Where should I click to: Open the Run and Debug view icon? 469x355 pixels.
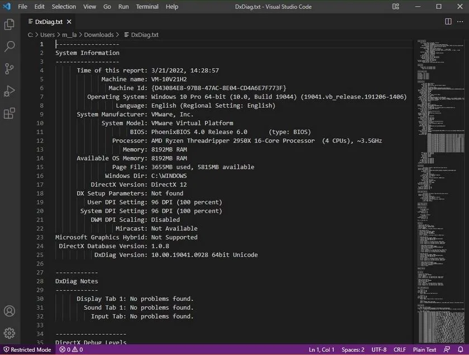point(9,91)
